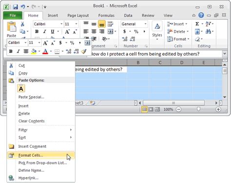Toggle Bold in the ribbon Font group
The image size is (231, 183).
37,31
